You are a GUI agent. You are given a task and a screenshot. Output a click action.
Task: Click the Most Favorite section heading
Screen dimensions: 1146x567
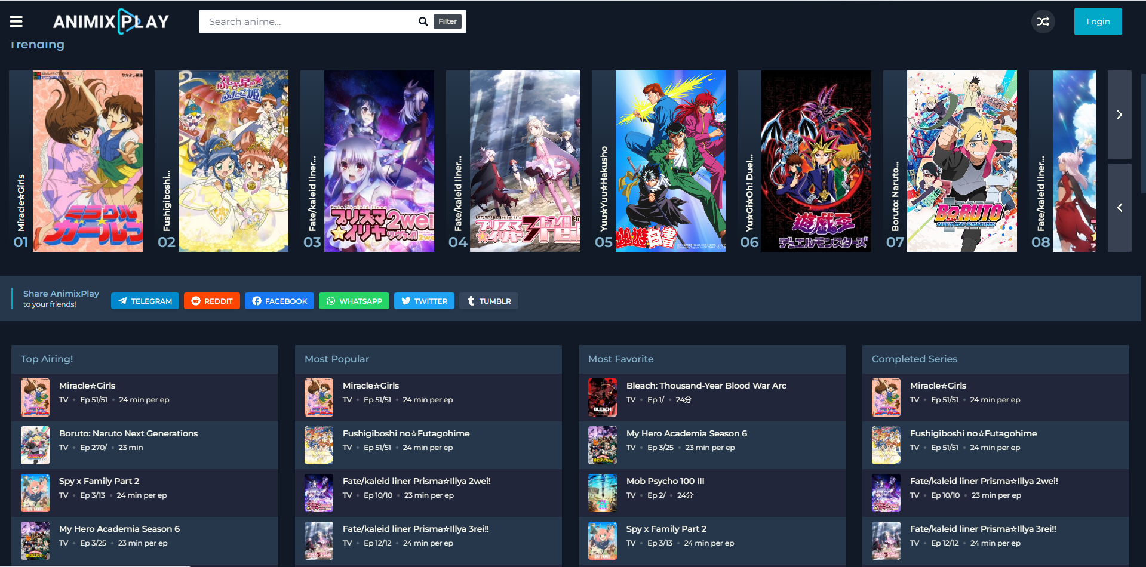coord(620,359)
